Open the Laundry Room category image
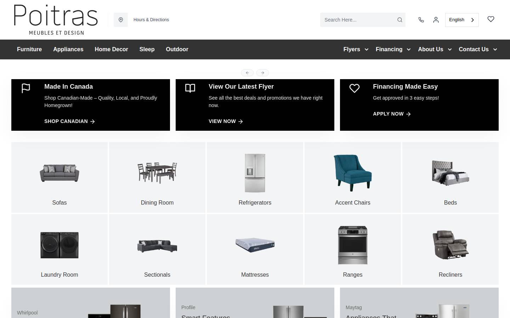Screen dimensions: 510x318 click(x=59, y=245)
